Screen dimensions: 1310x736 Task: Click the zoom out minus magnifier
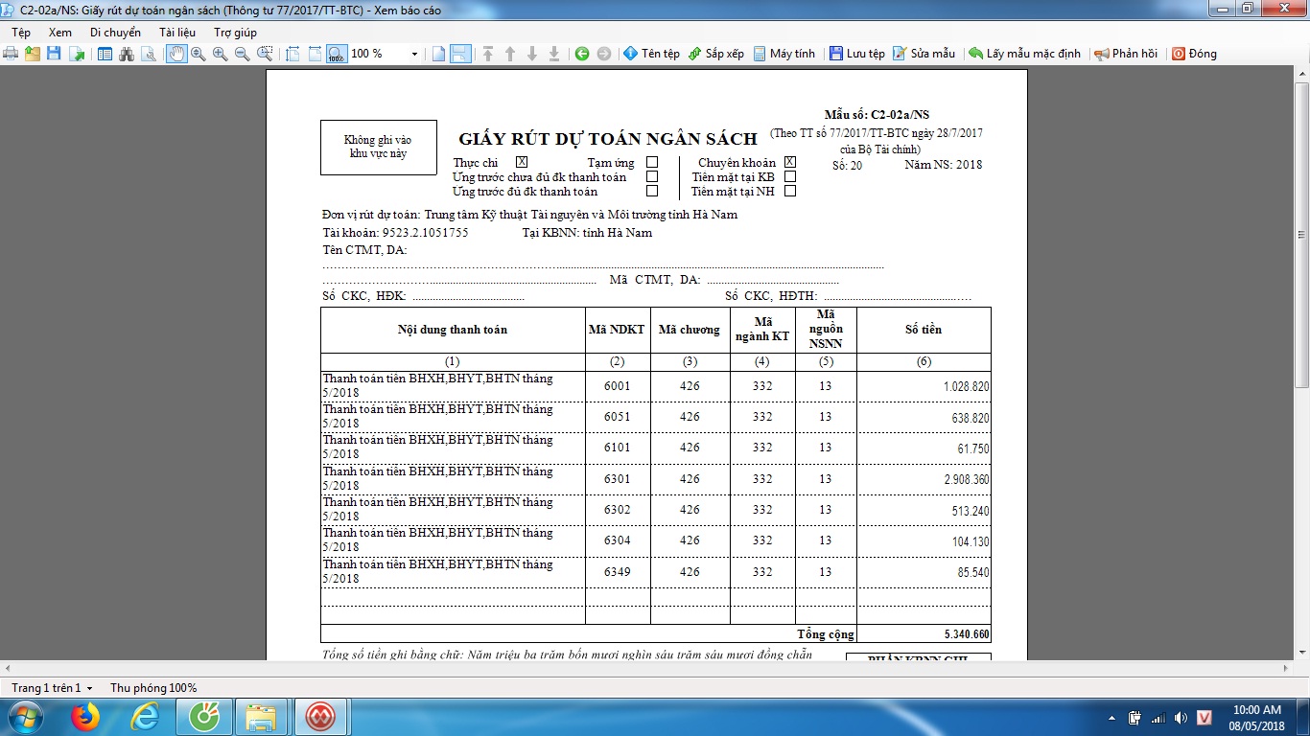point(243,54)
